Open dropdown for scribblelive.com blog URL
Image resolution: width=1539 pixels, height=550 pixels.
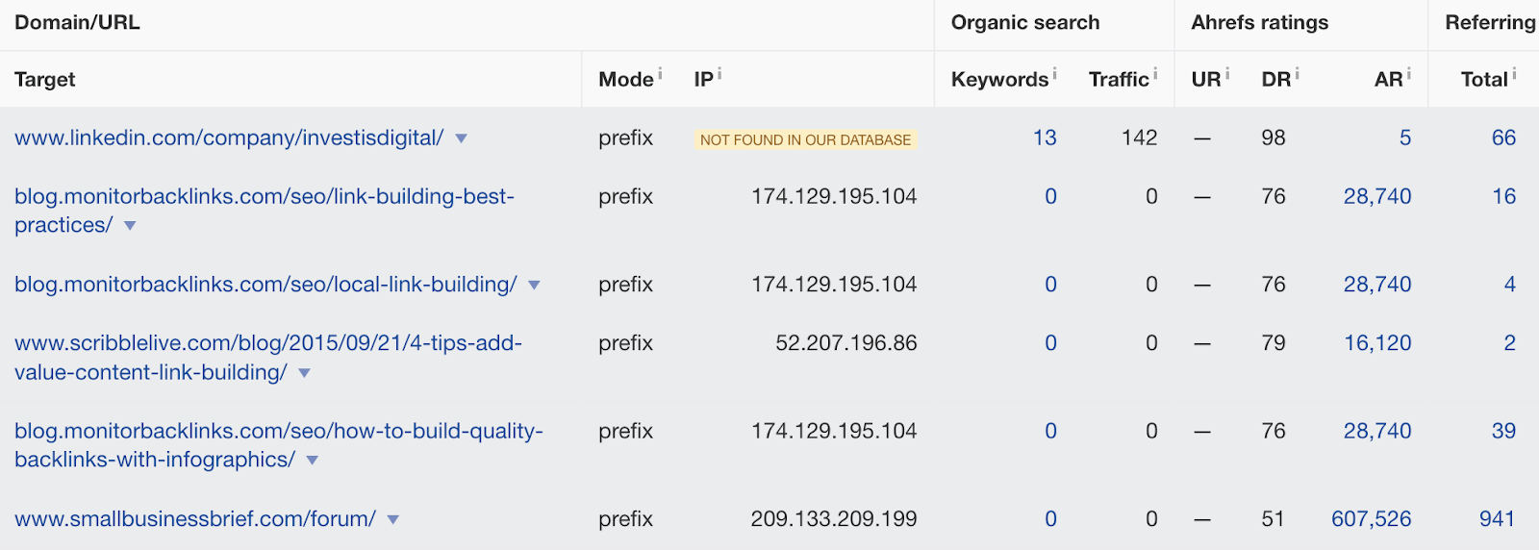[305, 373]
